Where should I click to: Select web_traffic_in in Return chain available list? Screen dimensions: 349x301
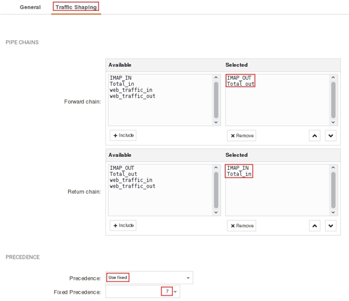tap(130, 180)
